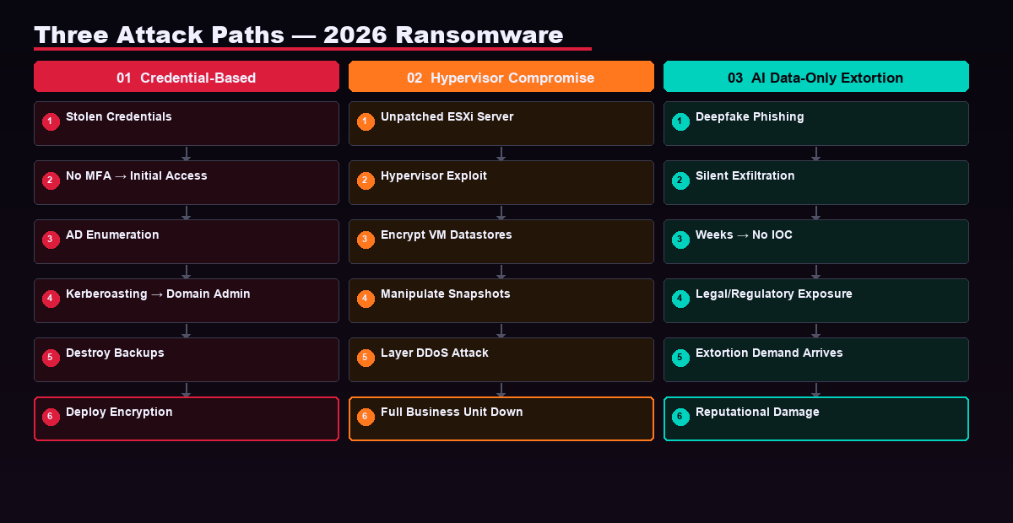Screen dimensions: 1013x523
Task: Click the orange number badge beside Manipulate Snapshots
Action: tap(366, 299)
